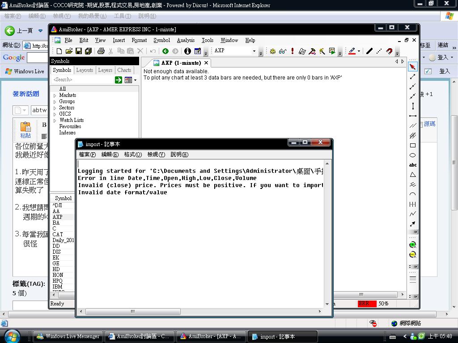This screenshot has height=343, width=458.
Task: Select the Parallel lines drawing tool
Action: click(x=413, y=125)
